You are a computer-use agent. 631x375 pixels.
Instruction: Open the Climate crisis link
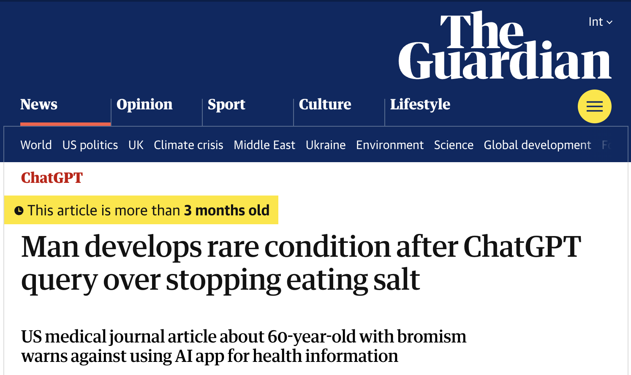tap(188, 145)
